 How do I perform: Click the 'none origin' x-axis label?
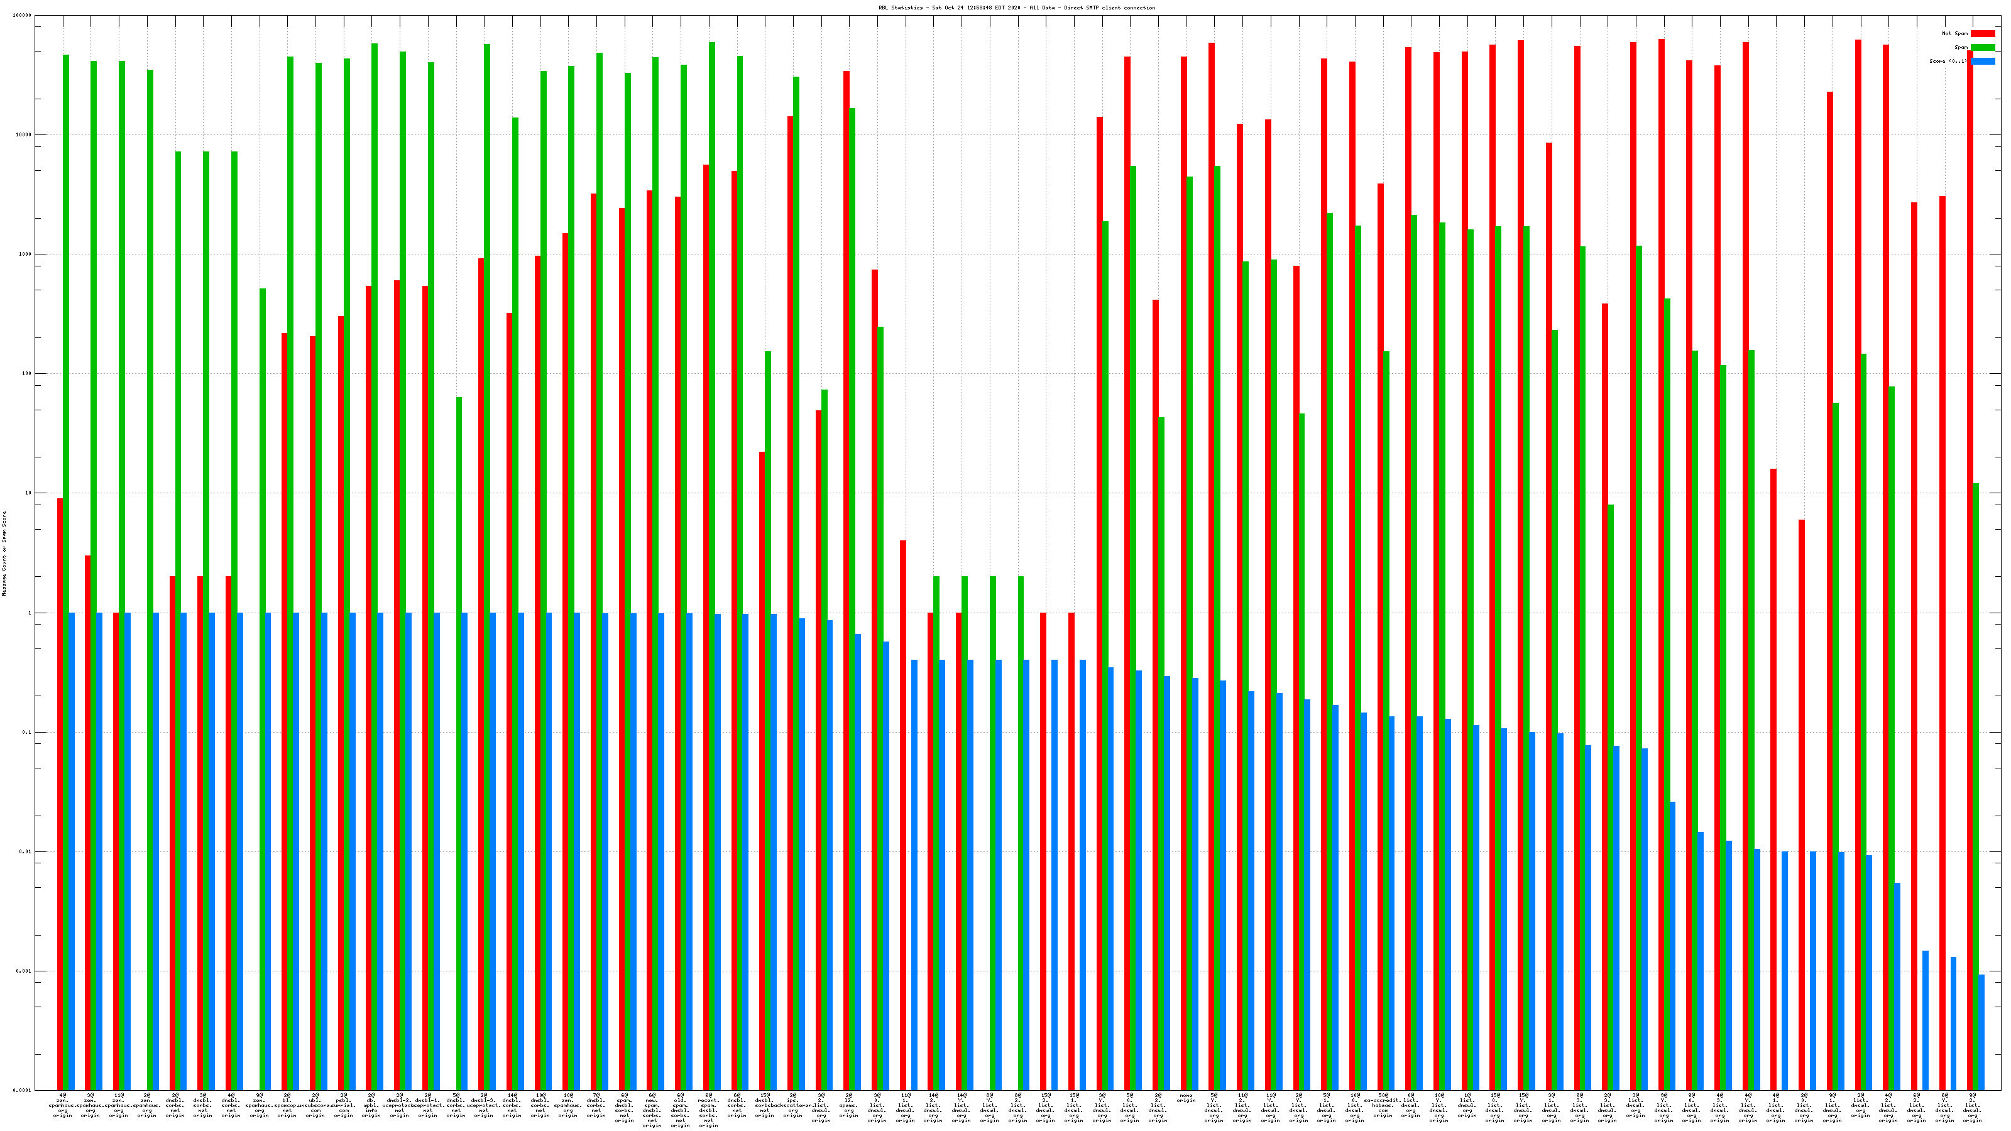1186,1098
